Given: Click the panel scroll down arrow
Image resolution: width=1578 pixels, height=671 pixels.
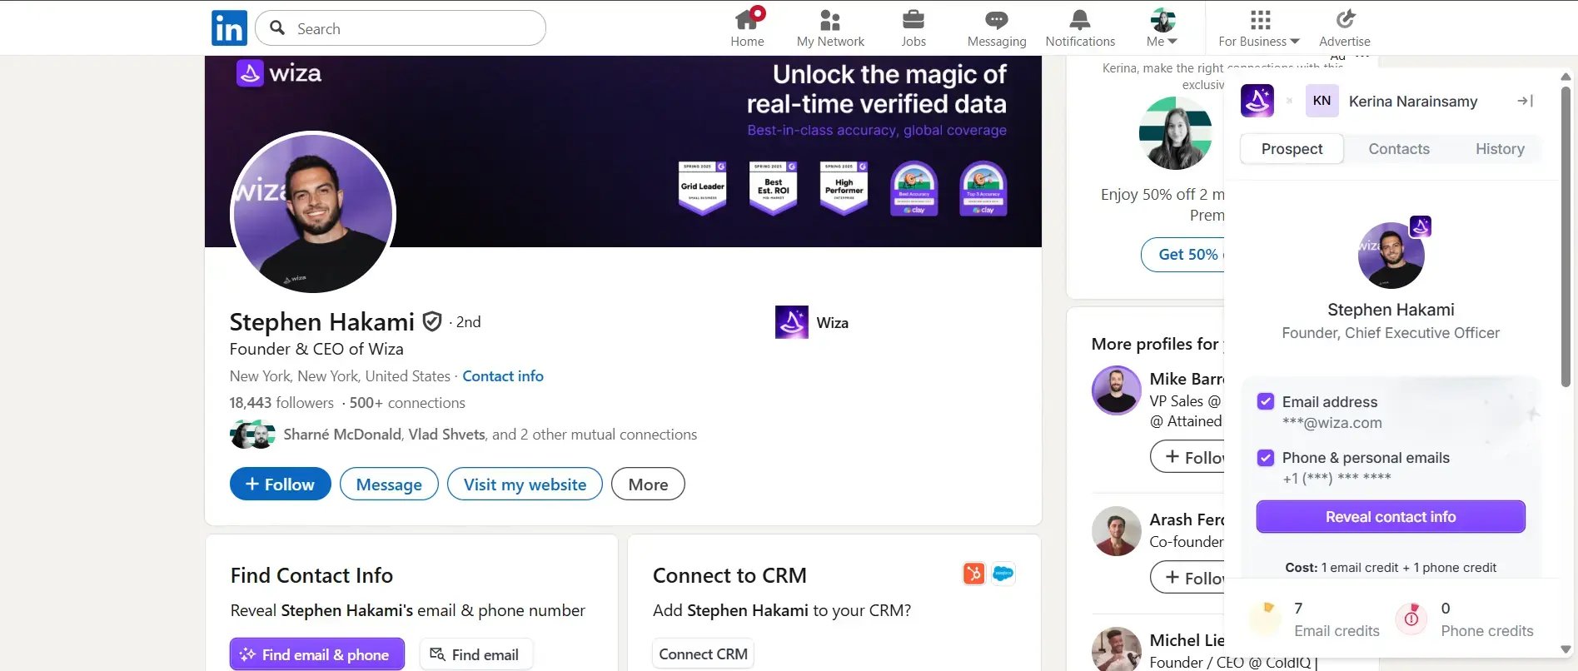Looking at the screenshot, I should tap(1566, 649).
